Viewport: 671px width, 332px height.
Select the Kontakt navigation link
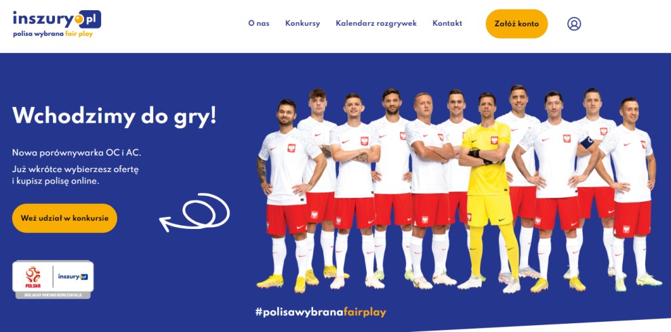click(447, 24)
